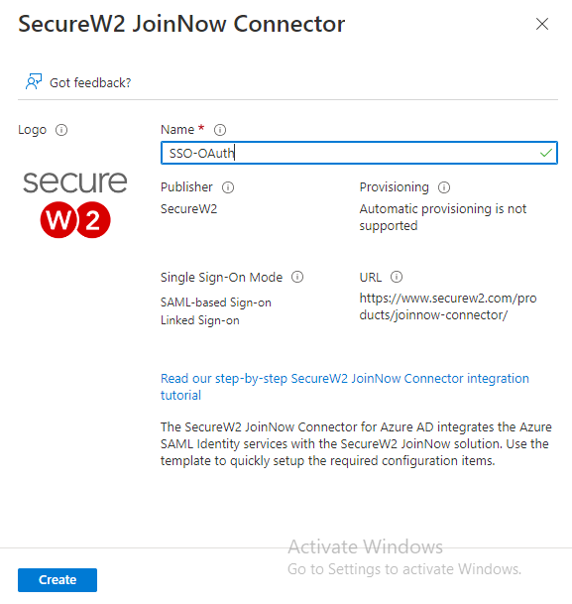Viewport: 572px width, 604px height.
Task: View the Provisioning info tooltip icon
Action: tap(444, 187)
